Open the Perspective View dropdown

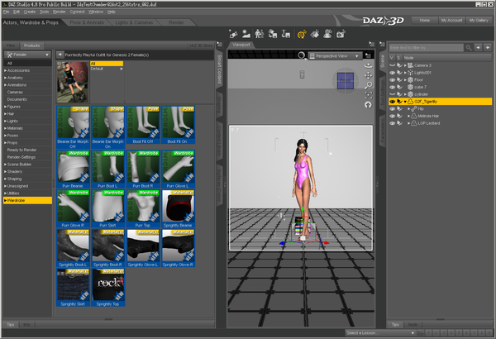tap(335, 55)
